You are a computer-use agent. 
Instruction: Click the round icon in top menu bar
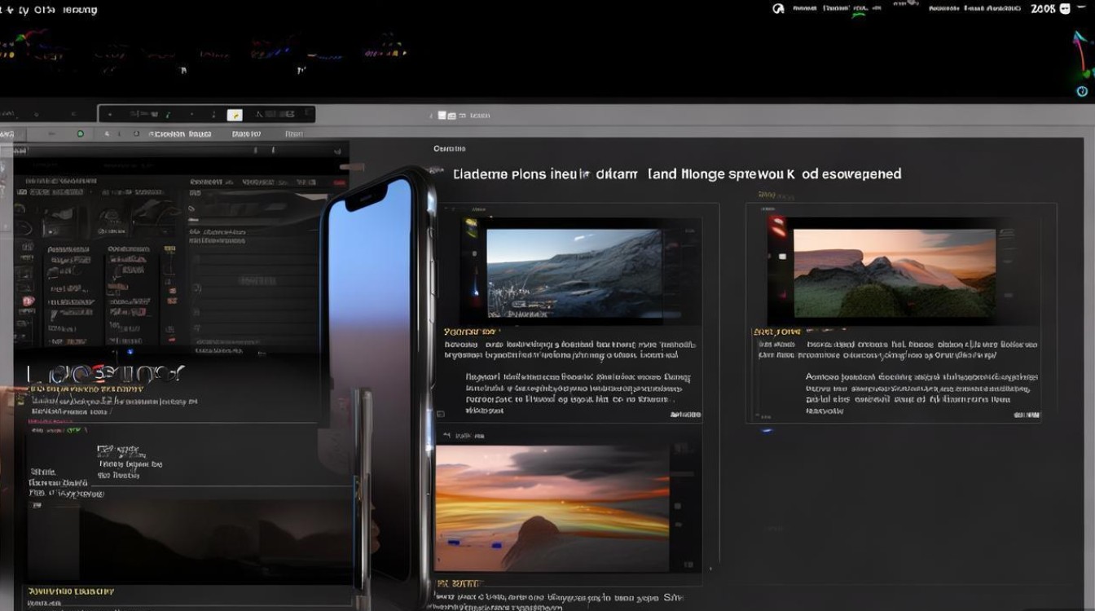point(777,9)
